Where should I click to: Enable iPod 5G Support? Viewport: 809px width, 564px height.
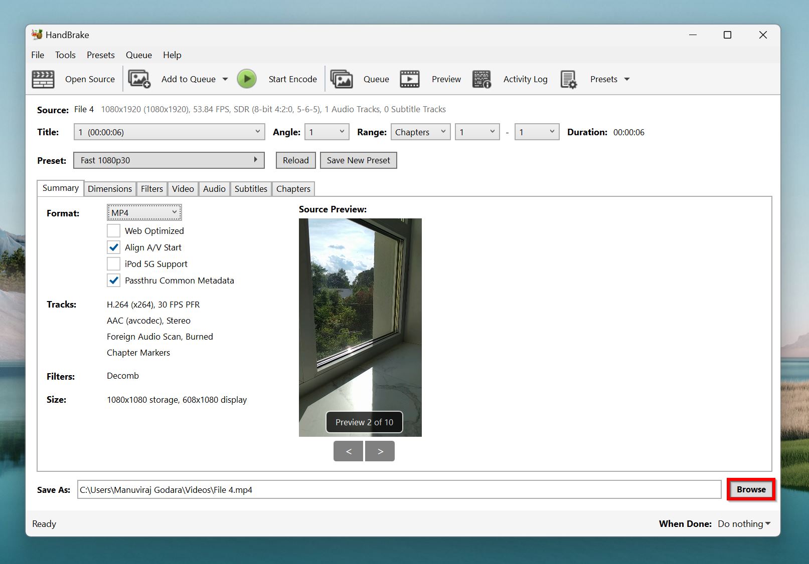[x=113, y=263]
